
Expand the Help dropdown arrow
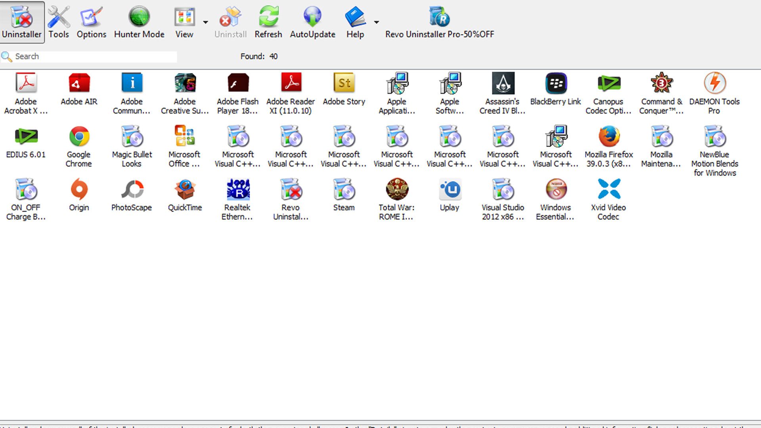click(x=376, y=22)
